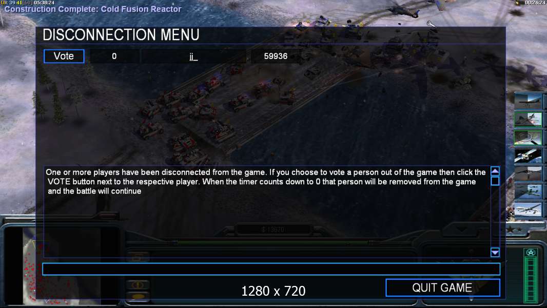Select the scrollbar thumb square in message box

point(495,181)
